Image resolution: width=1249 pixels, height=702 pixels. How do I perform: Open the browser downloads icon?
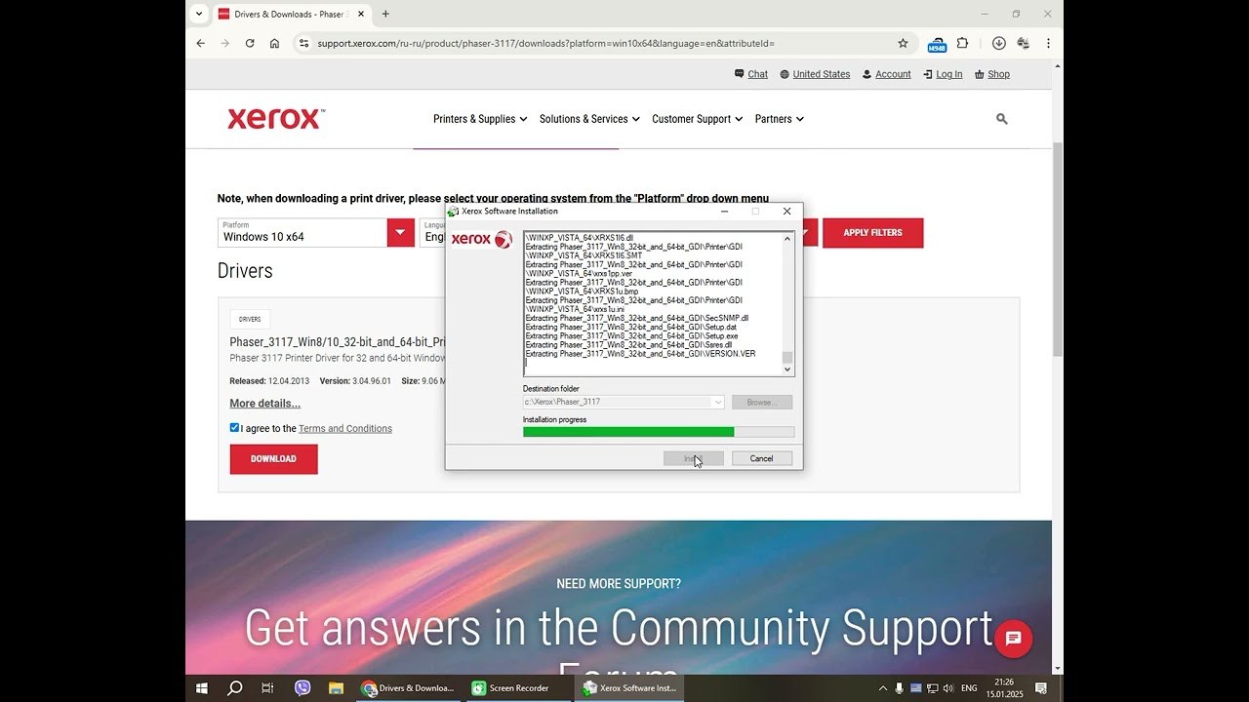[998, 43]
